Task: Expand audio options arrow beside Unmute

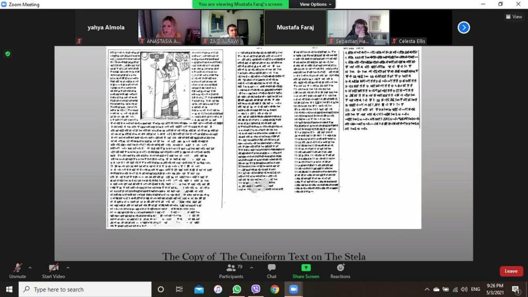Action: (x=30, y=268)
